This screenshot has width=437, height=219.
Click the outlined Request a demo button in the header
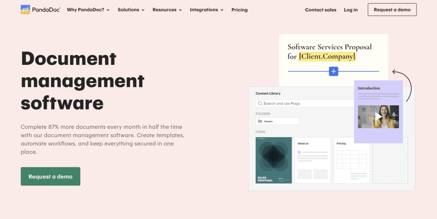pyautogui.click(x=392, y=10)
